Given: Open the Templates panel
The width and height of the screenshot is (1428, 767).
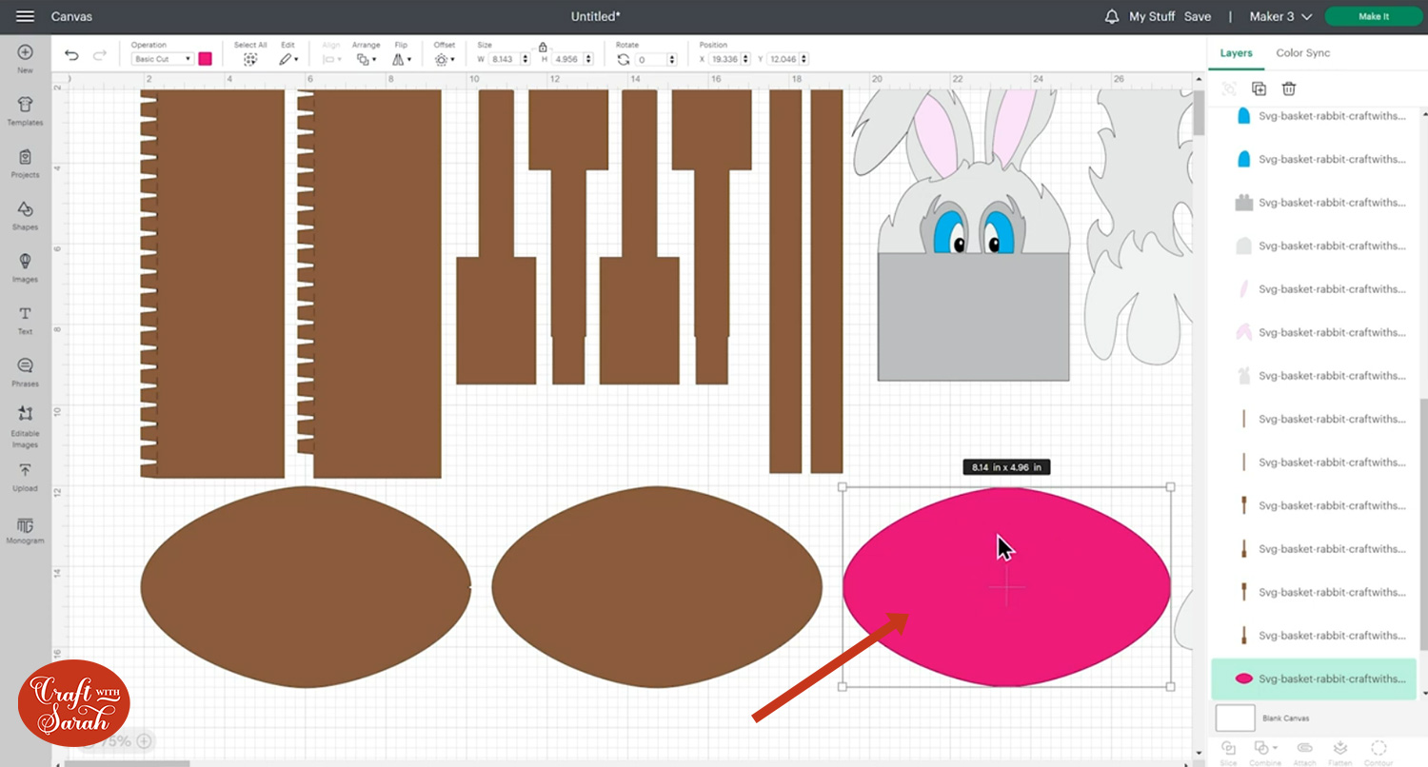Looking at the screenshot, I should click(x=25, y=109).
